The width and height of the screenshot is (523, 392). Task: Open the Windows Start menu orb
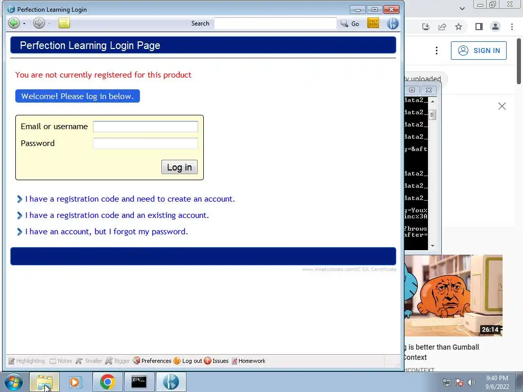14,382
